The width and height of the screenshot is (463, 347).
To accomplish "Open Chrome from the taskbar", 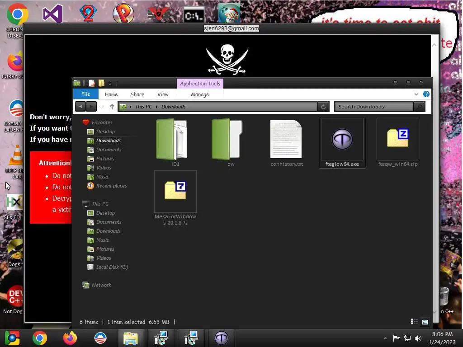I will [x=40, y=338].
